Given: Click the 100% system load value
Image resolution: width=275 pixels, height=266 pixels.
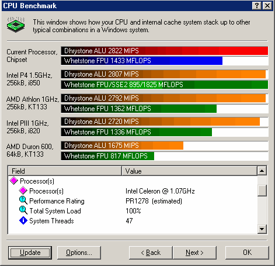Looking at the screenshot, I should click(x=133, y=211).
